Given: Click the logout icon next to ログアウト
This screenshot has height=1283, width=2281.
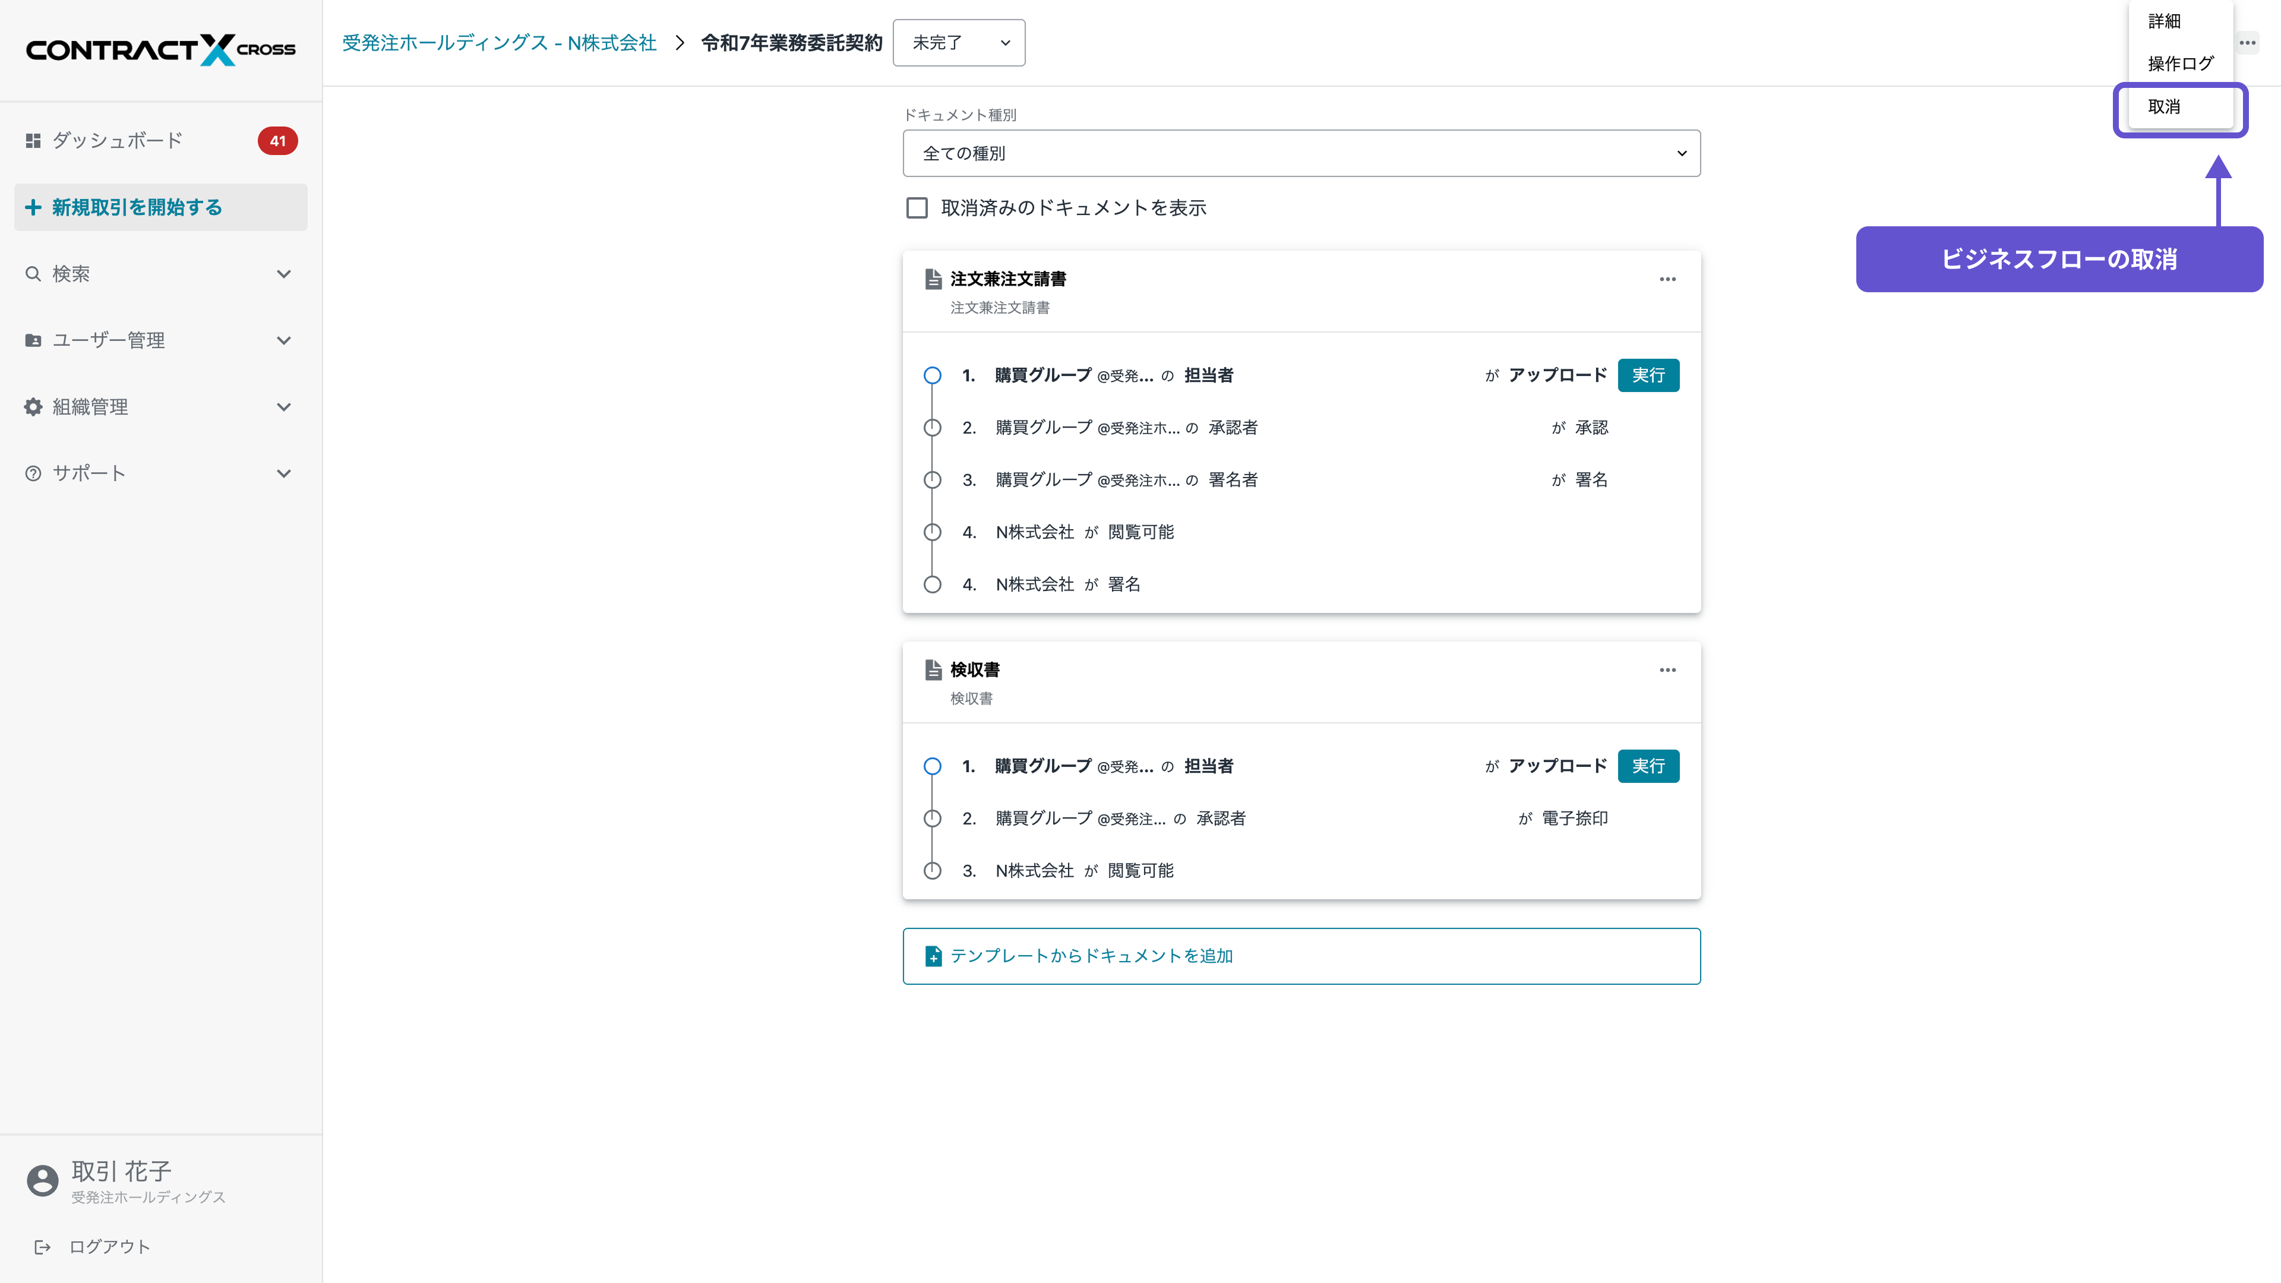Looking at the screenshot, I should (43, 1247).
